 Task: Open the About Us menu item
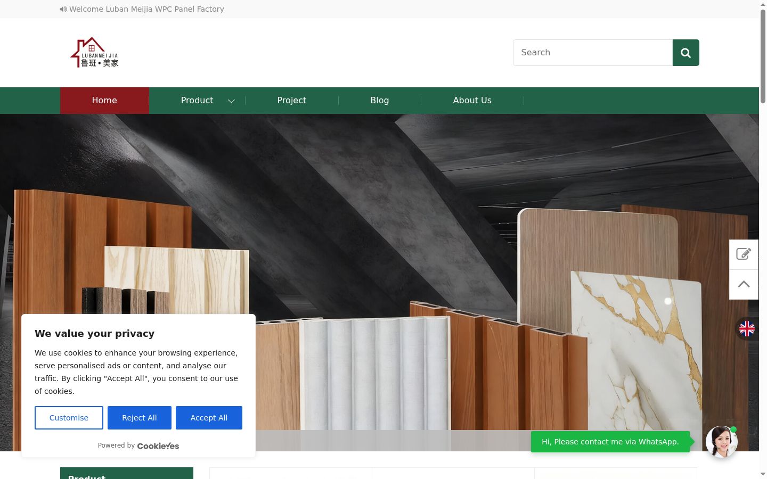(472, 101)
